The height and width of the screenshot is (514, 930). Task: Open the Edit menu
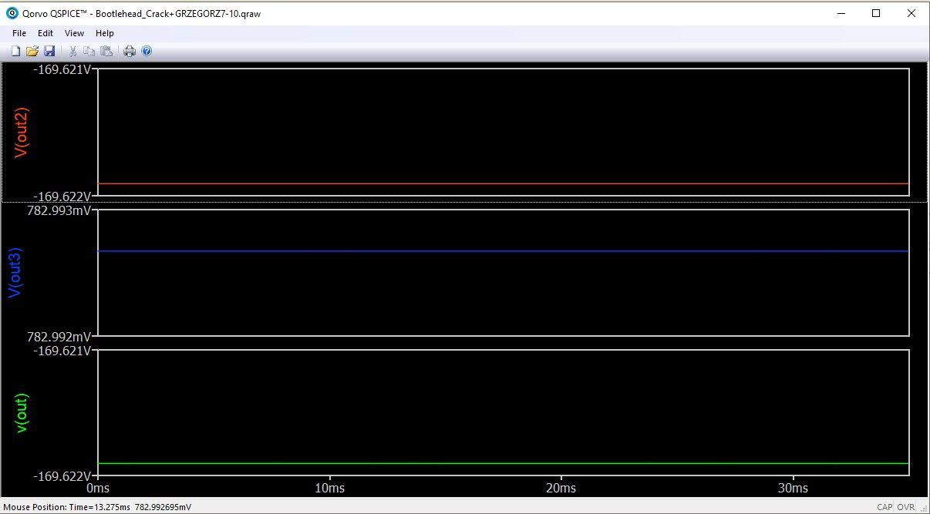click(x=45, y=33)
